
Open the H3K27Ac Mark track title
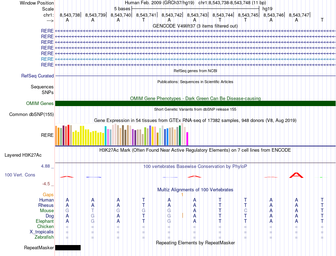click(195, 150)
